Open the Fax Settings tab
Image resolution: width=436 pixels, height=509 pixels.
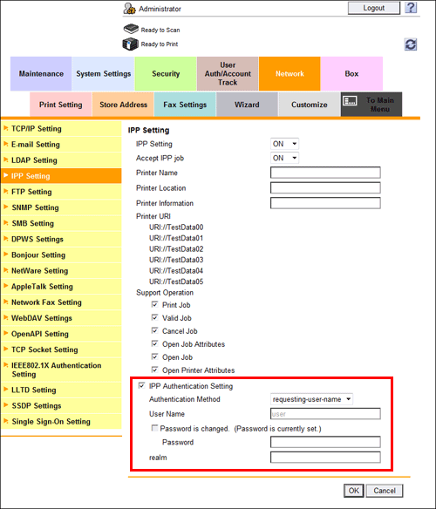tap(185, 105)
